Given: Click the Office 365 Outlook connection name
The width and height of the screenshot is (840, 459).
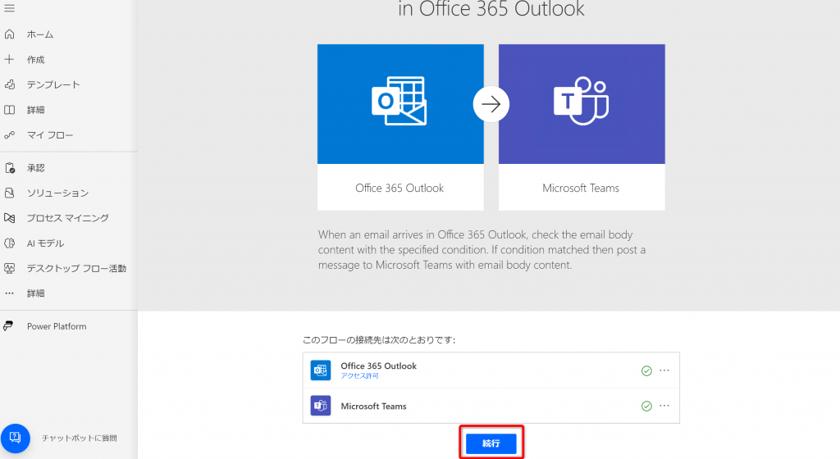Looking at the screenshot, I should [x=379, y=366].
